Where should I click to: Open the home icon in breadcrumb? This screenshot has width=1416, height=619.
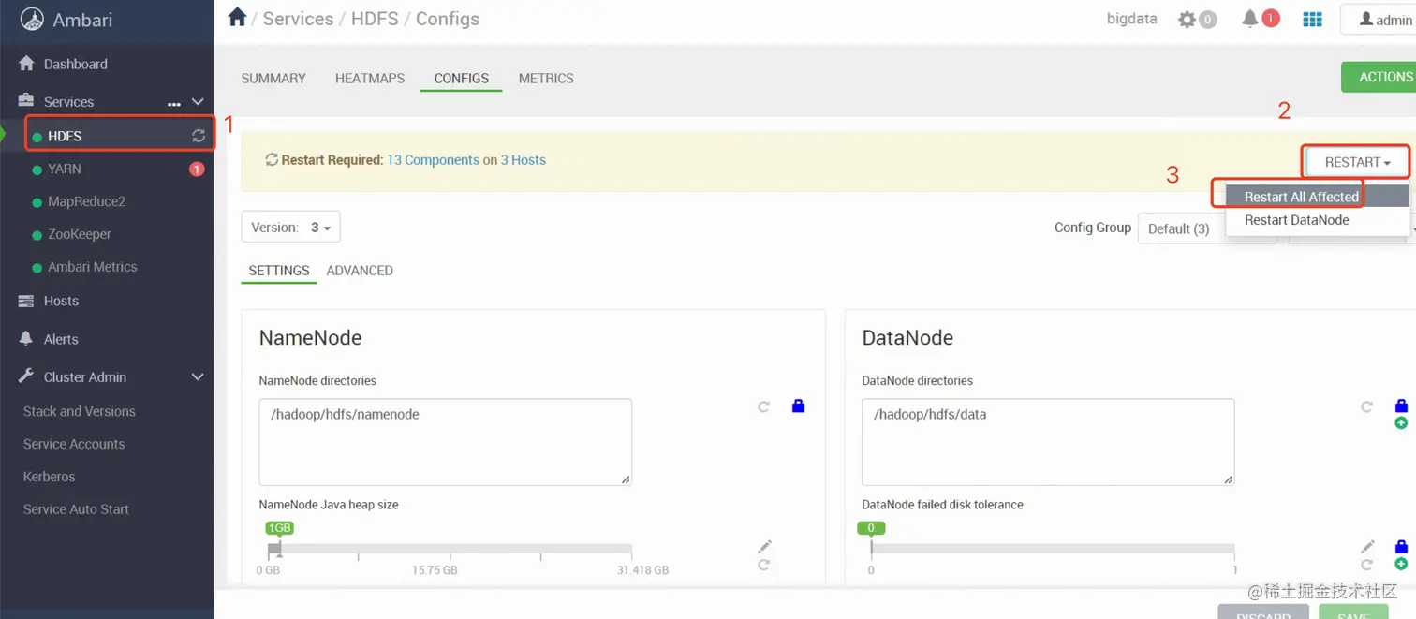pyautogui.click(x=237, y=17)
